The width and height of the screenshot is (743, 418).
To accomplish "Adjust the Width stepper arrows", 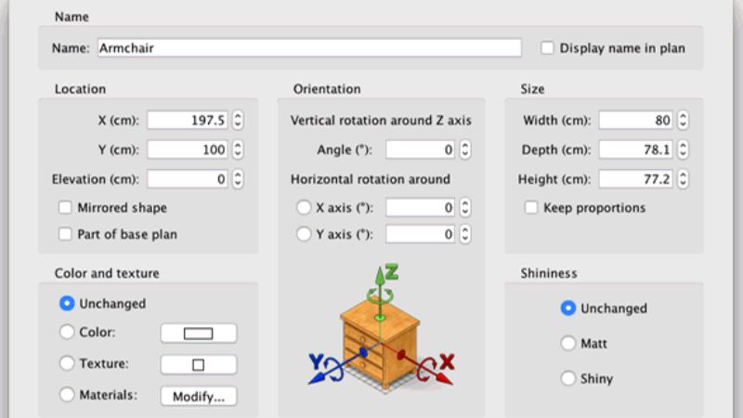I will [683, 121].
